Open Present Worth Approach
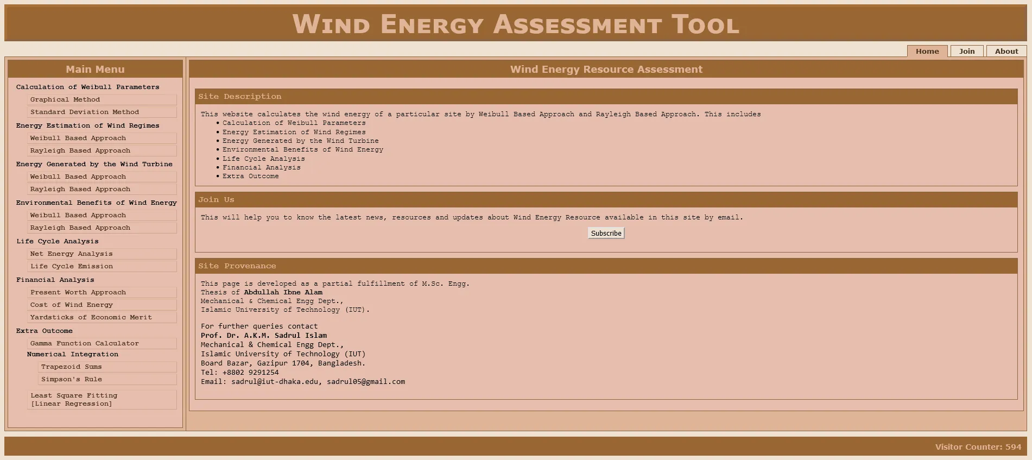Viewport: 1032px width, 460px height. pos(78,292)
